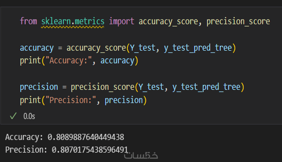The image size is (282, 162).
Task: Click the Precision output value 0.8070175438596491
Action: [90, 150]
